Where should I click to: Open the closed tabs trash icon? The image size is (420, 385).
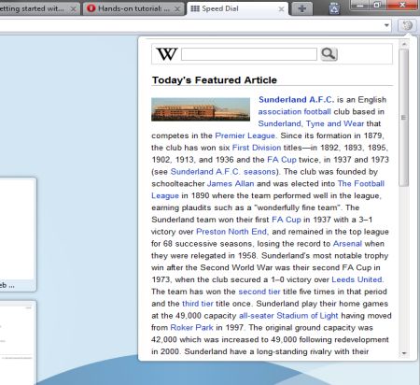click(x=334, y=8)
